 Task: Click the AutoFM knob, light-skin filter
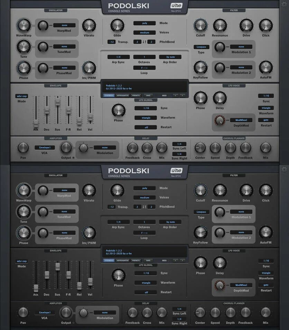tap(266, 67)
